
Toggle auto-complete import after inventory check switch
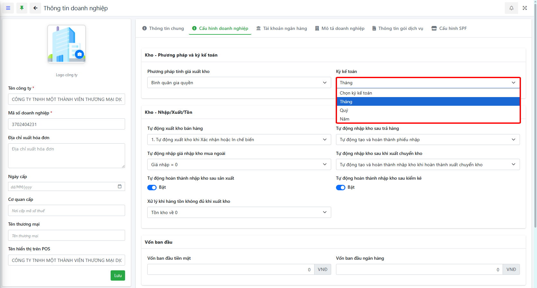coord(341,187)
